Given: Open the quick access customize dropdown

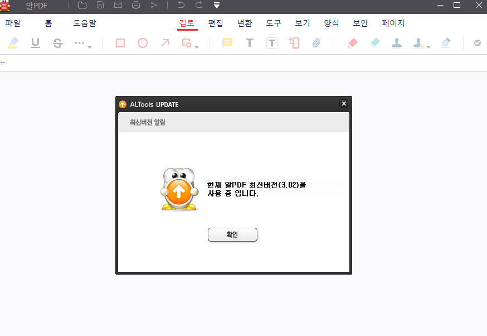Looking at the screenshot, I should (217, 5).
